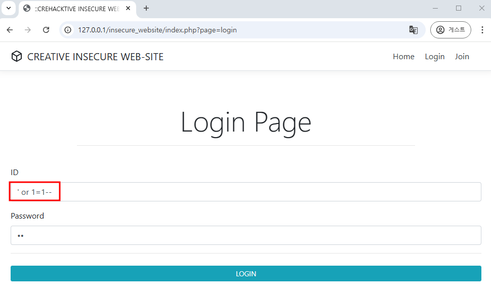Reload the page with the refresh icon
The image size is (491, 294).
pos(46,30)
